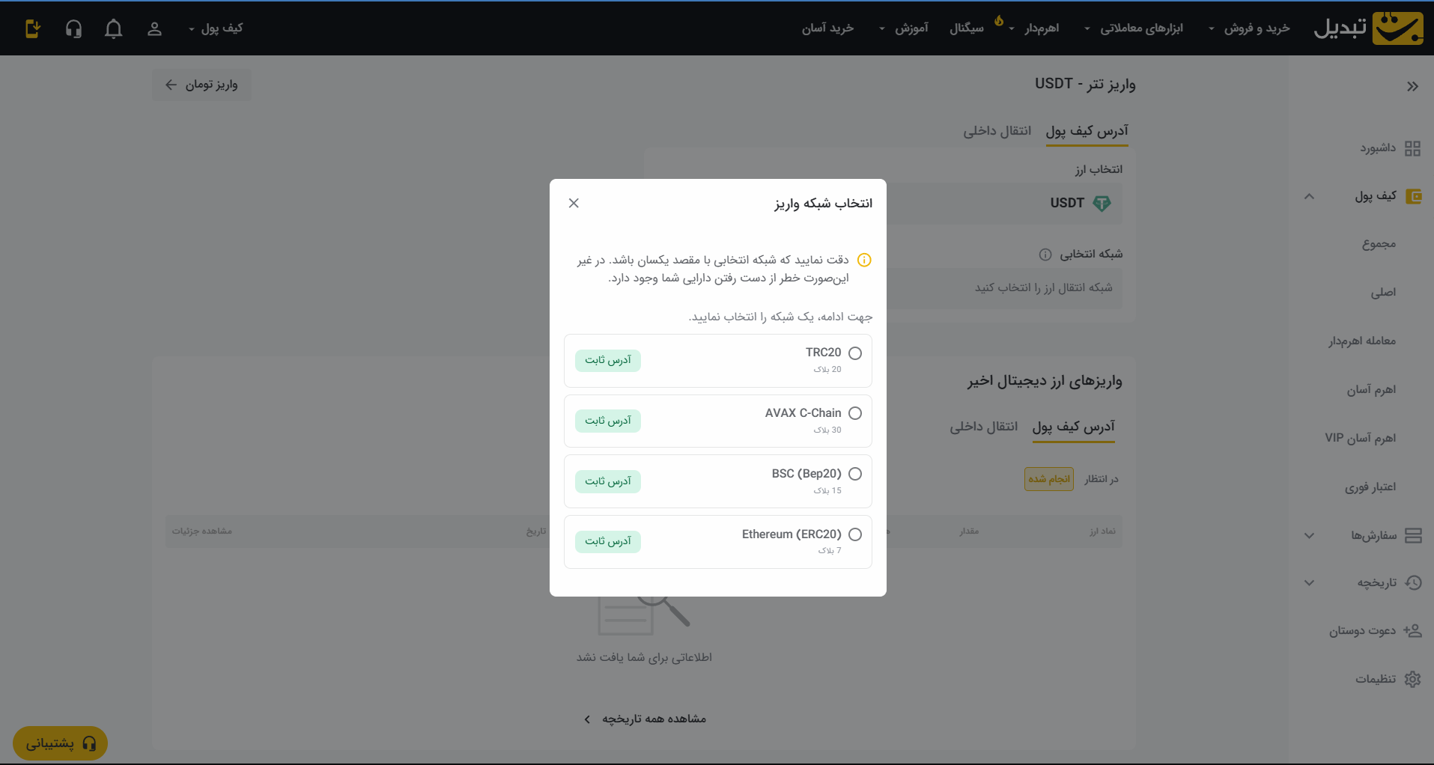Open the داشبورد dashboard grid icon
The width and height of the screenshot is (1434, 765).
point(1412,148)
